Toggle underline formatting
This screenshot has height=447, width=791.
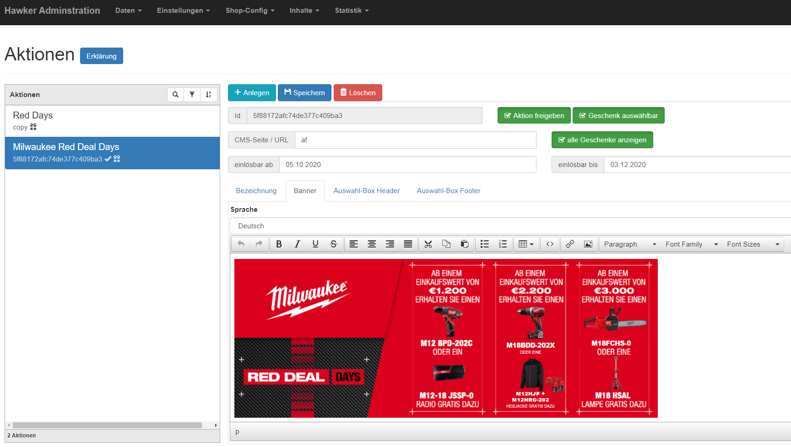[x=315, y=244]
